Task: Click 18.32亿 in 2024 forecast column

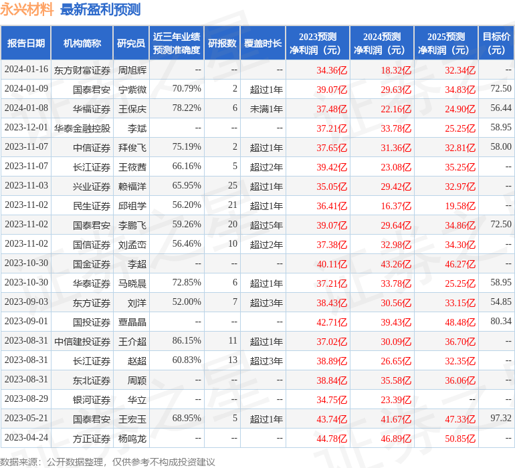Action: [396, 70]
